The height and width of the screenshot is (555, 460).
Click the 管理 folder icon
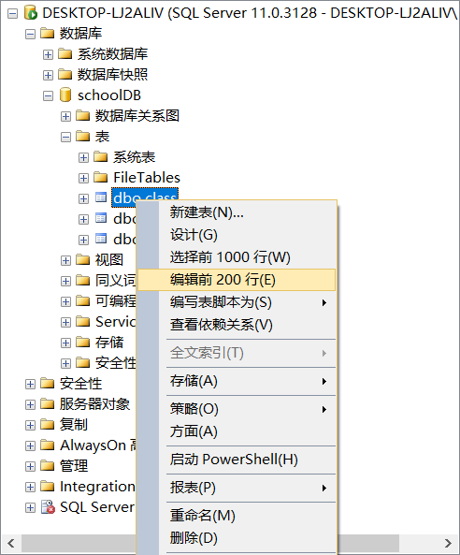coord(48,466)
